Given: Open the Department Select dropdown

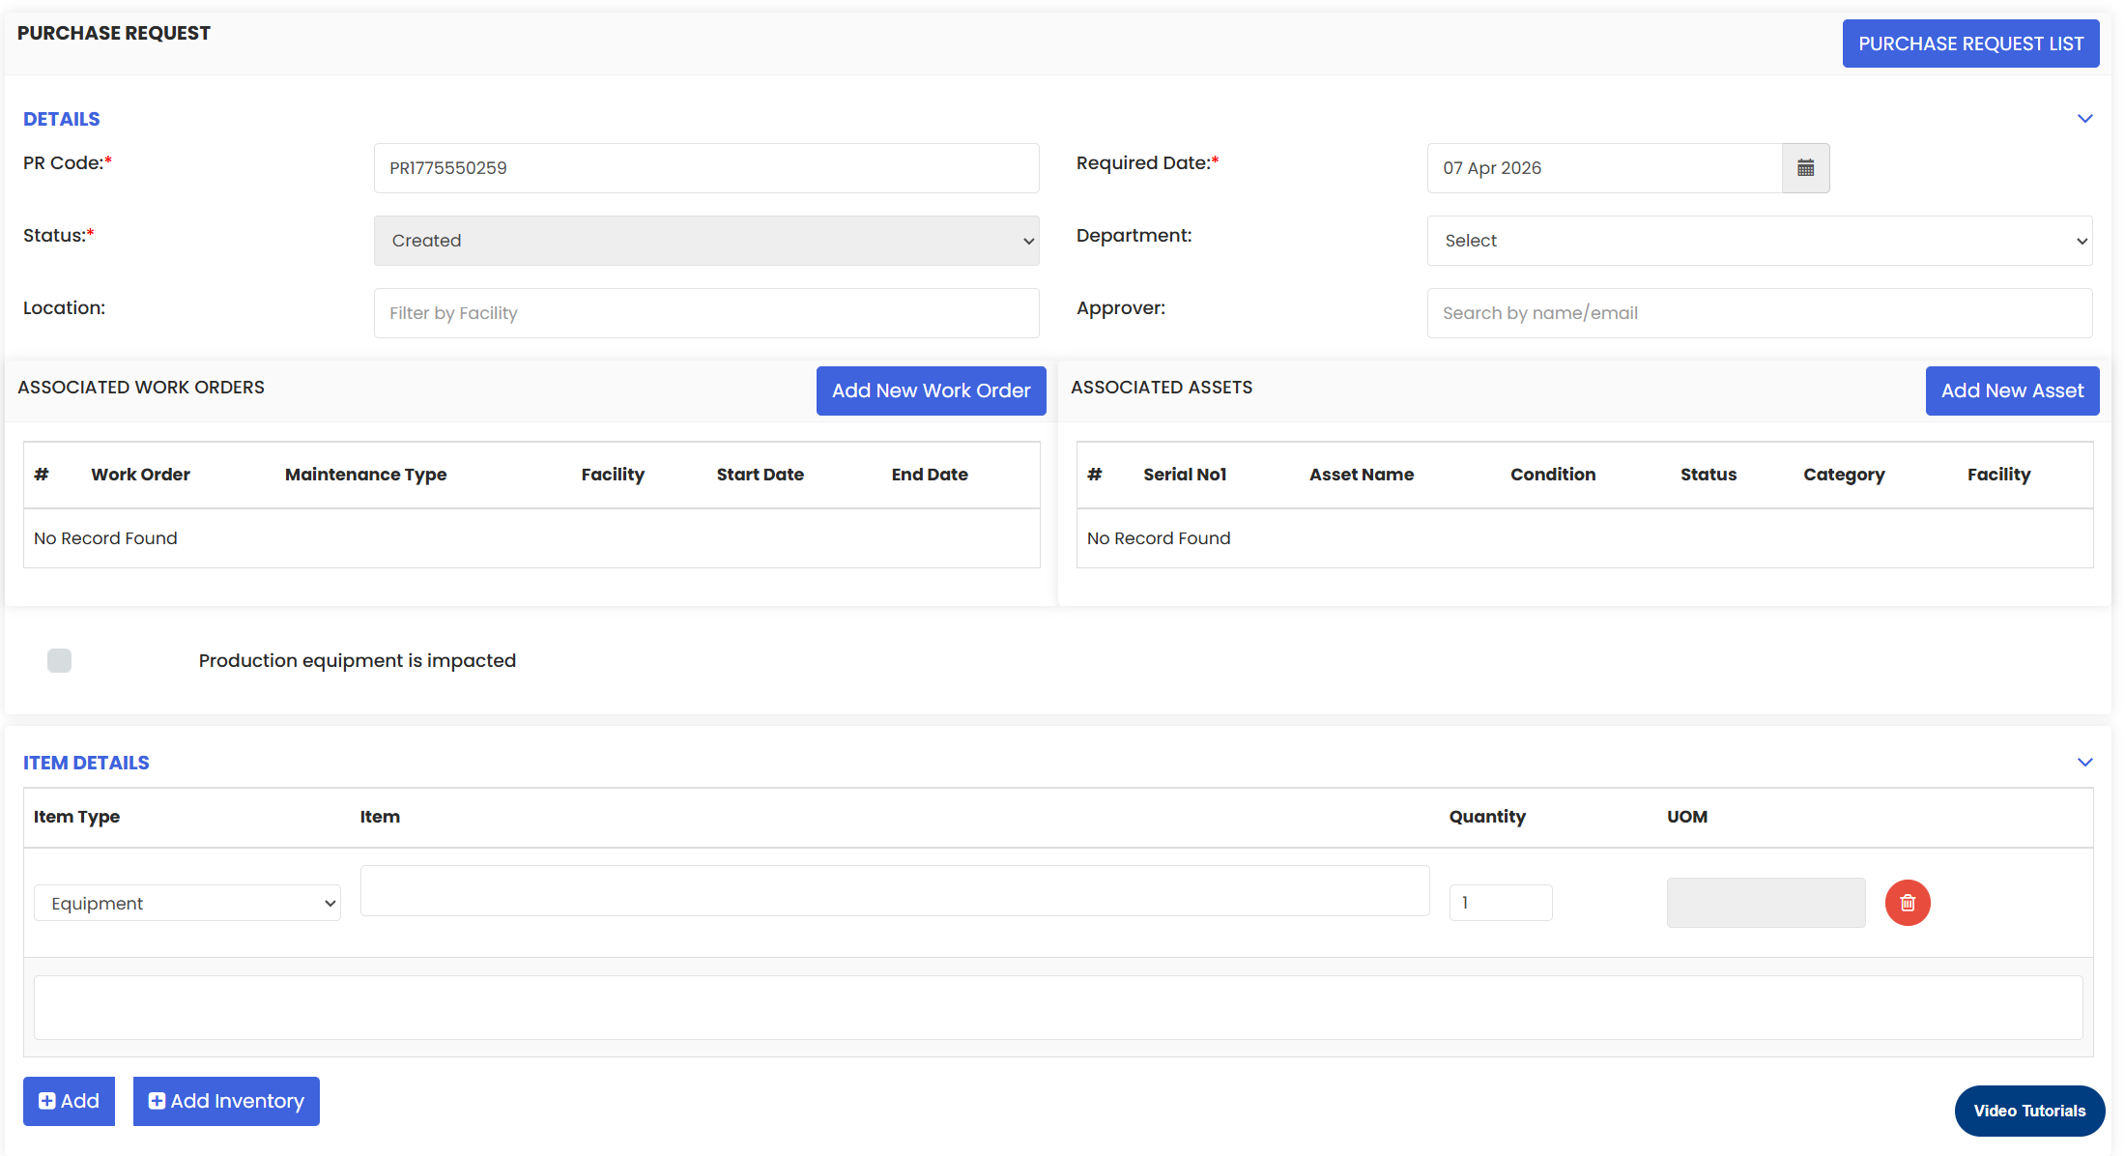Looking at the screenshot, I should [1759, 241].
